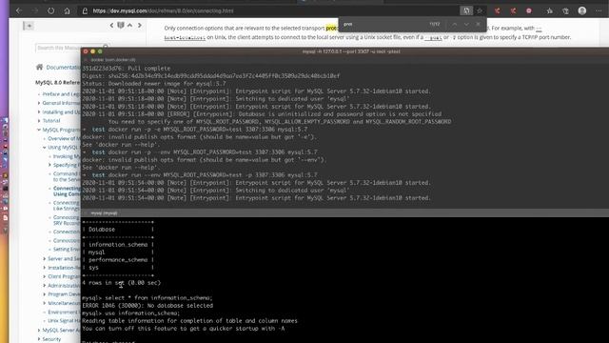Viewport: 609px width, 343px height.
Task: Open the Preface and Legal Notices link
Action: [x=61, y=94]
